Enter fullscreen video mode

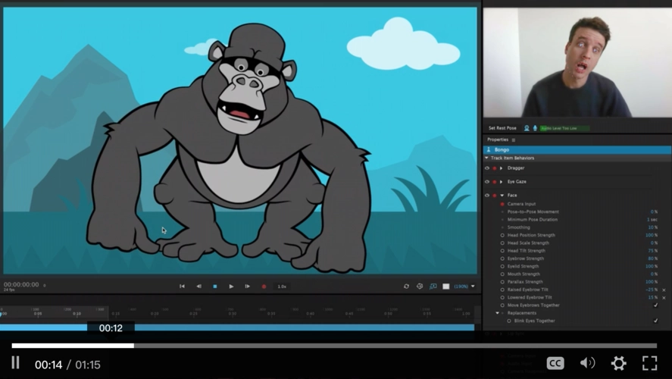click(650, 364)
